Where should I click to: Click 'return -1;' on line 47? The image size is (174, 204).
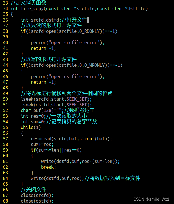pos(44,82)
